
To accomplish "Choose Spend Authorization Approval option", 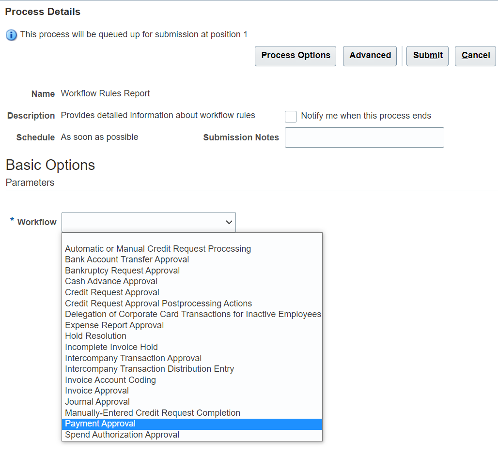I will (x=122, y=435).
